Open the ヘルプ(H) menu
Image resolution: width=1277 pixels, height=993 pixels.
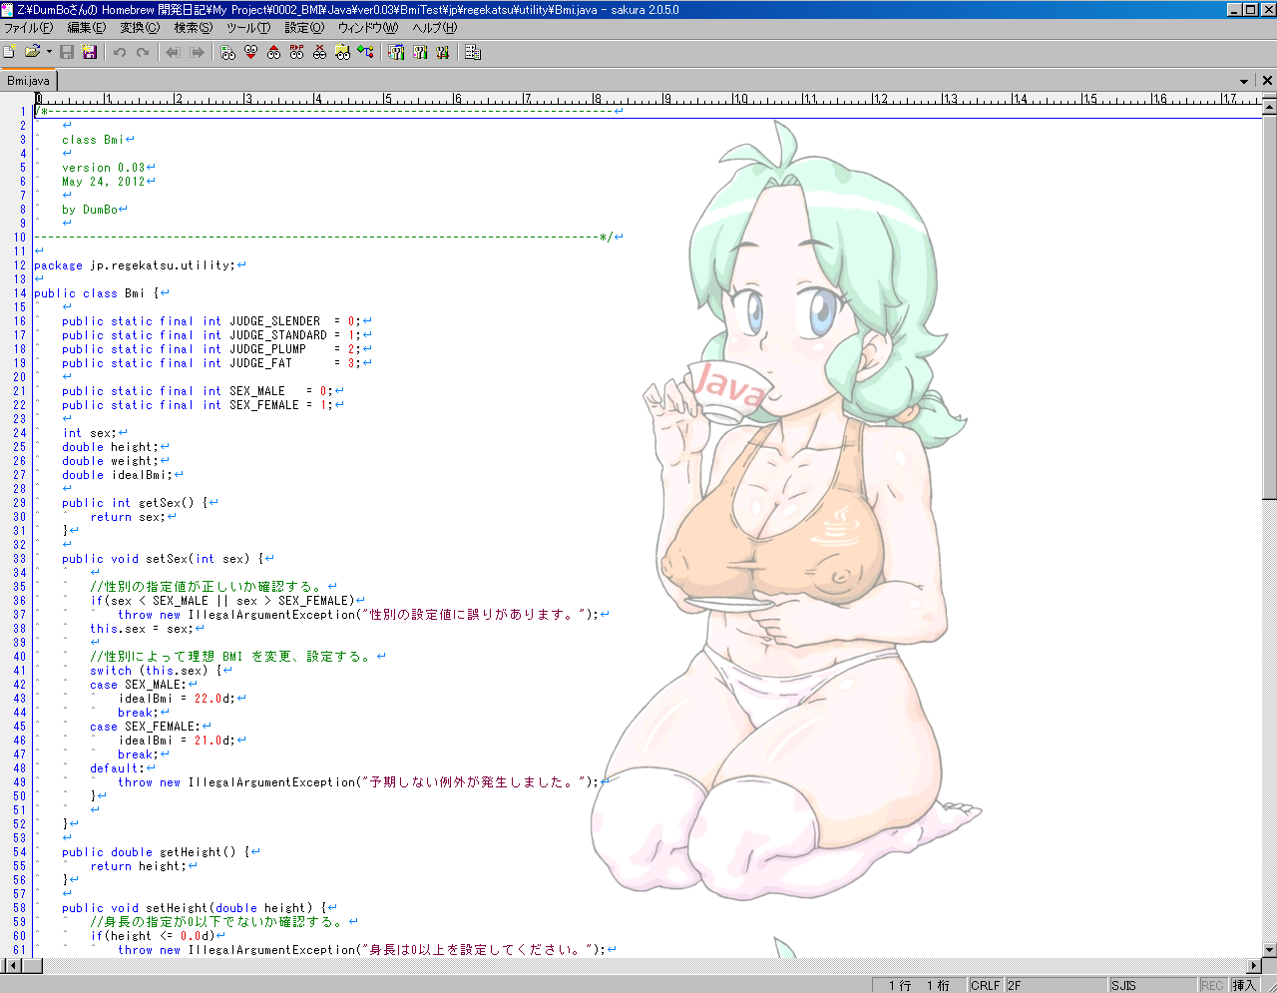(435, 28)
